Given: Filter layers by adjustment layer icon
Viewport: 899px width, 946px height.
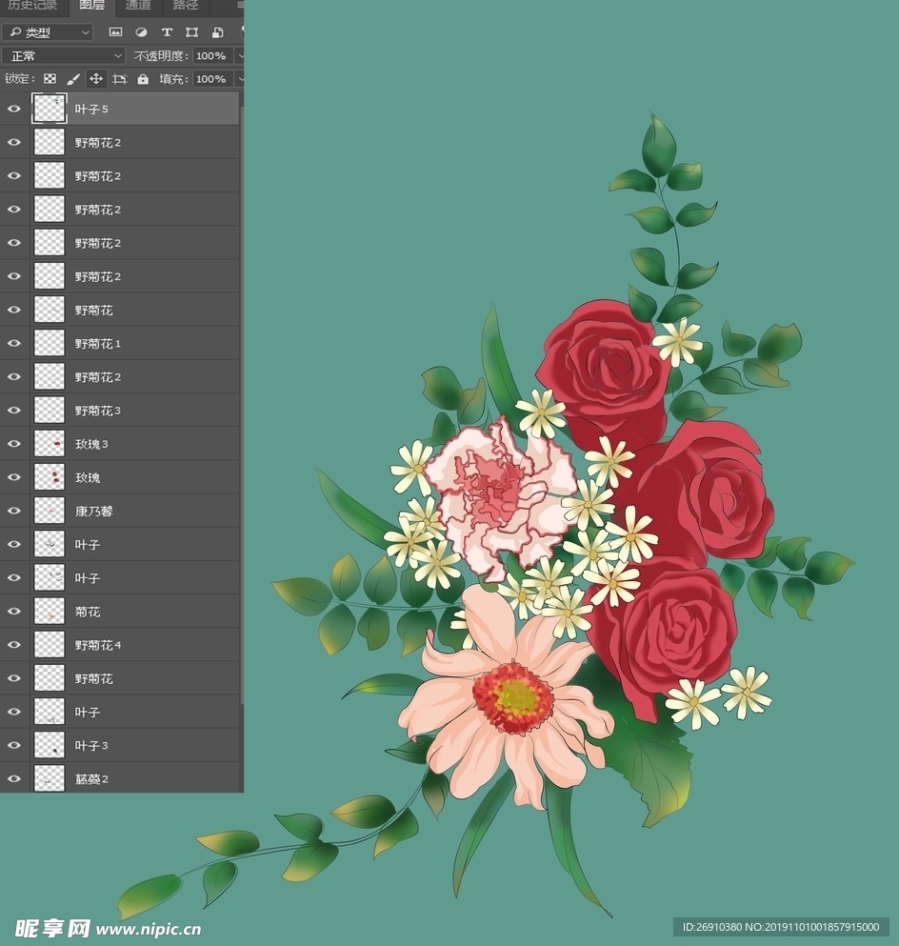Looking at the screenshot, I should [141, 31].
